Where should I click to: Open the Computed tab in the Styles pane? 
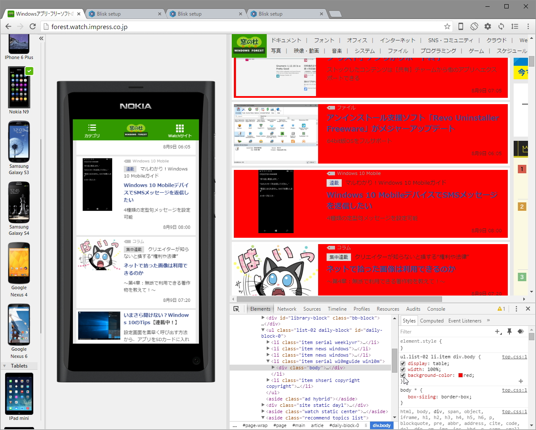click(x=432, y=320)
